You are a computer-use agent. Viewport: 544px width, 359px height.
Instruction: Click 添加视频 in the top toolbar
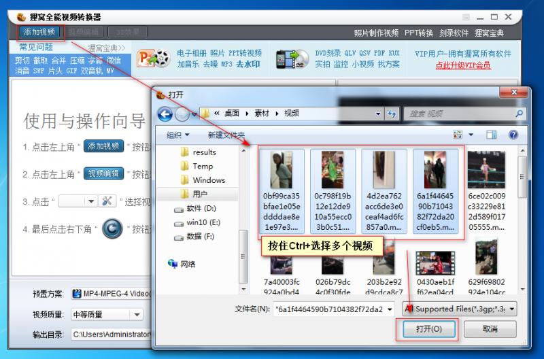[39, 32]
